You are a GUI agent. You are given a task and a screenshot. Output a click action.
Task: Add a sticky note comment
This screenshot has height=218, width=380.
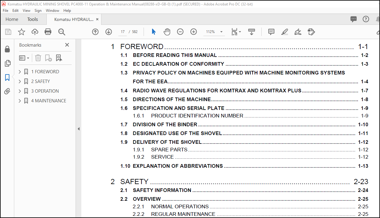click(x=271, y=32)
